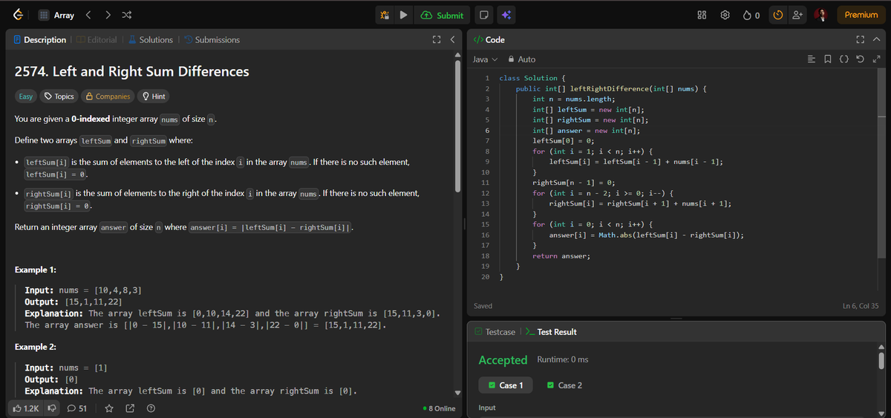Screen dimensions: 891x418
Task: Switch to the Description tab
Action: point(39,40)
